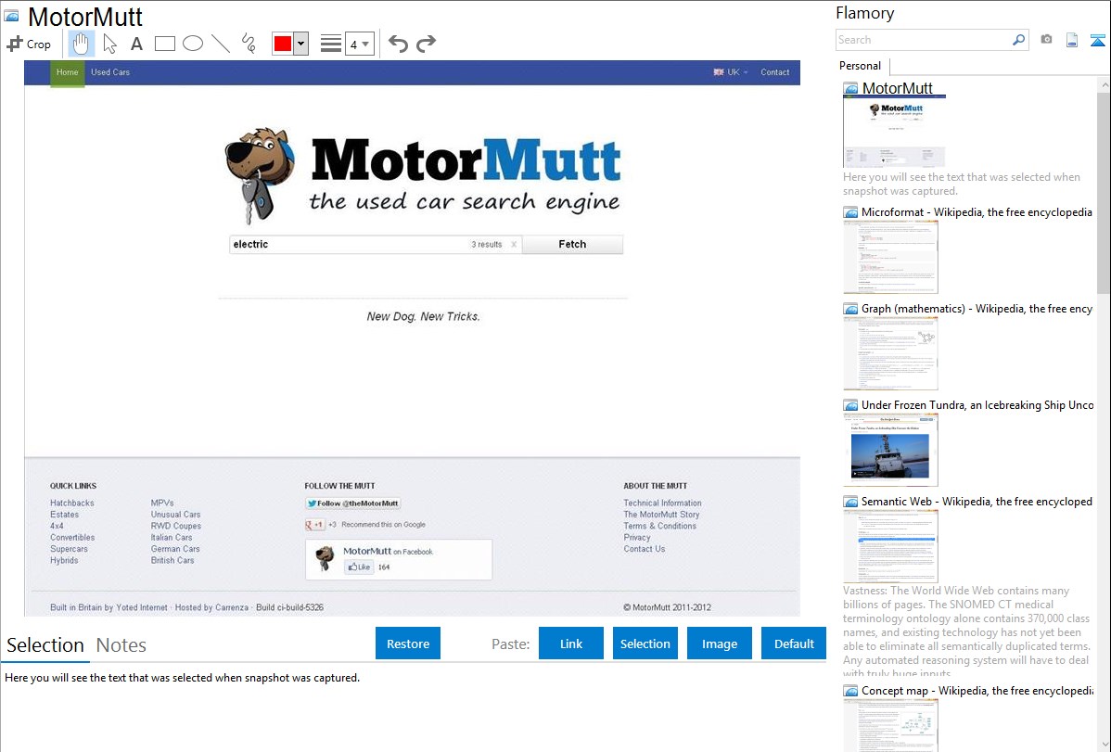Open The MotorMutt Story link
The image size is (1111, 752).
(x=661, y=515)
